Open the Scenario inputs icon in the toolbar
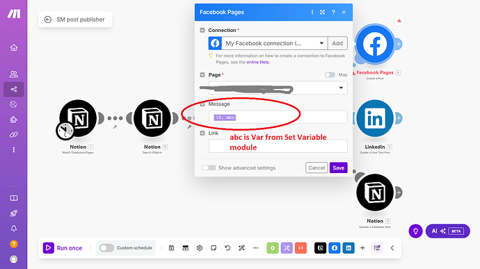The height and width of the screenshot is (269, 480). [x=186, y=248]
